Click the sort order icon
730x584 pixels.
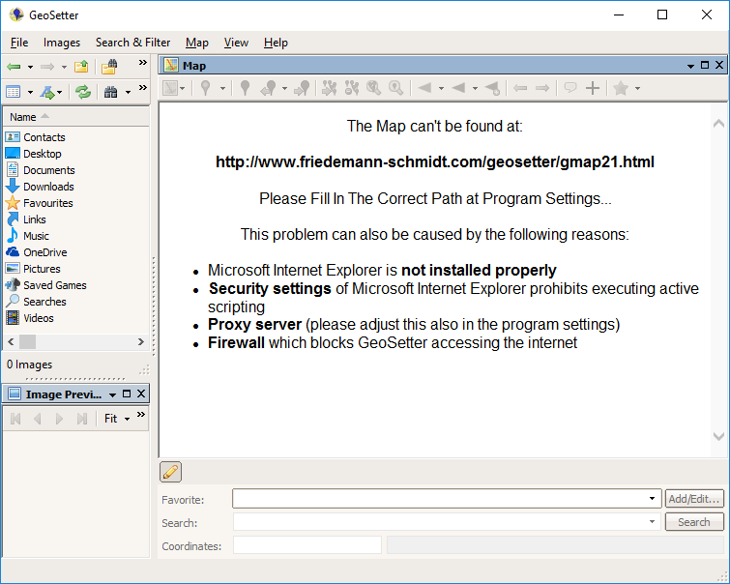tap(47, 92)
